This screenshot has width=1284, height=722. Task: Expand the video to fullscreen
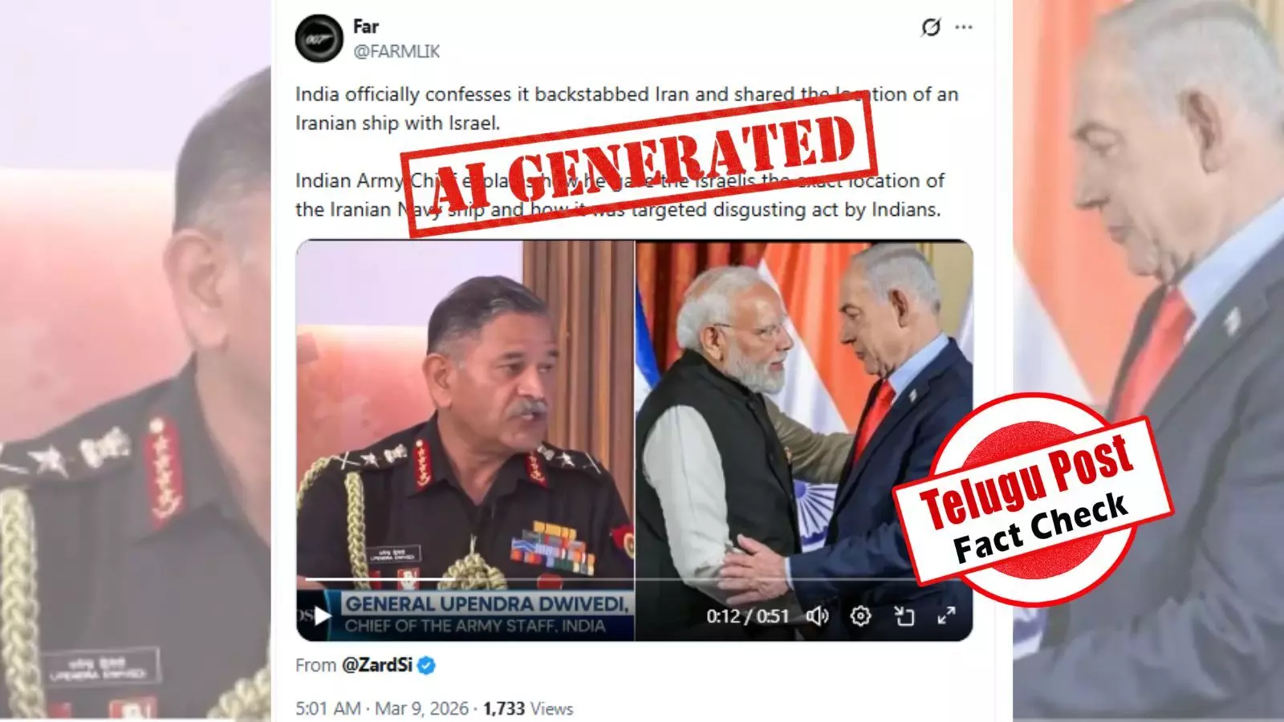coord(947,616)
